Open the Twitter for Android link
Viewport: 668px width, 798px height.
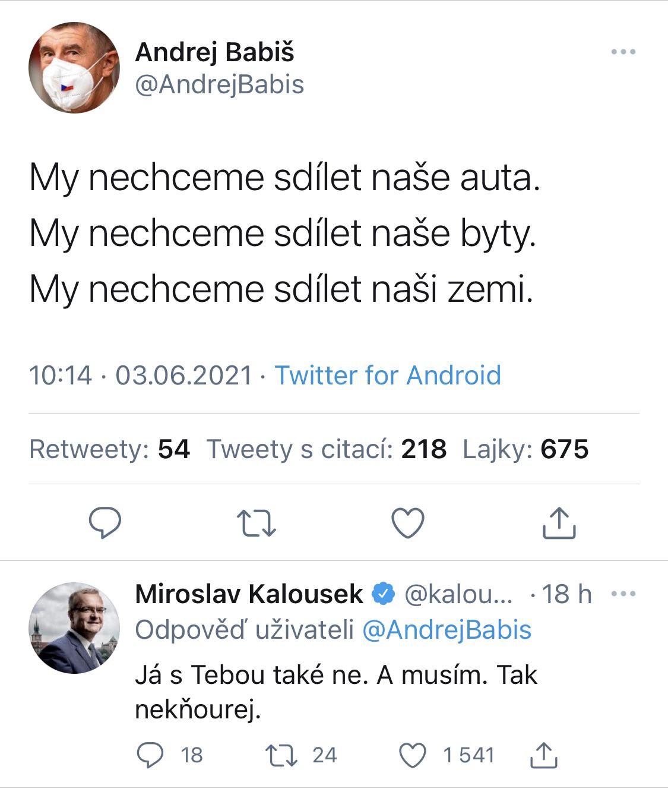387,376
